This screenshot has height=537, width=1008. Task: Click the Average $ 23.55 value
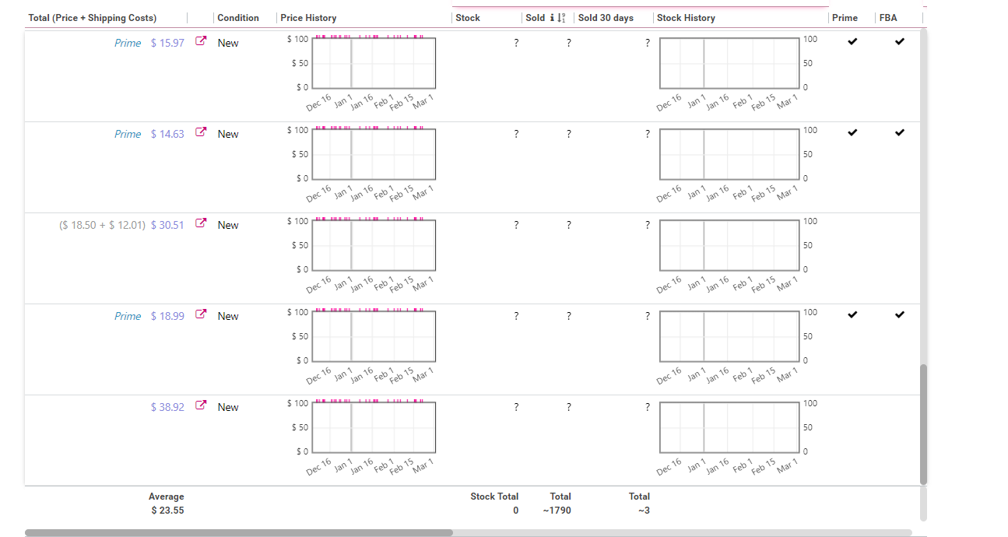pos(167,511)
